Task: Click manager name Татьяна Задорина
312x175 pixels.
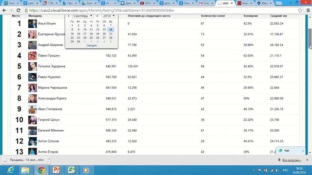Action: [52, 66]
